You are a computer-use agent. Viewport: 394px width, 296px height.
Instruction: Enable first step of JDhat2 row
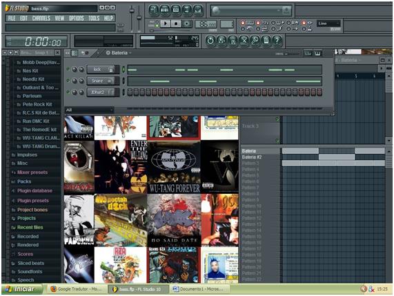(130, 92)
